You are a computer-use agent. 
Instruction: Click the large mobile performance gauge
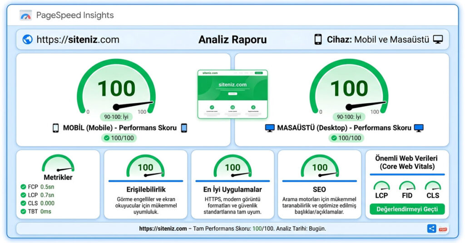click(x=116, y=87)
